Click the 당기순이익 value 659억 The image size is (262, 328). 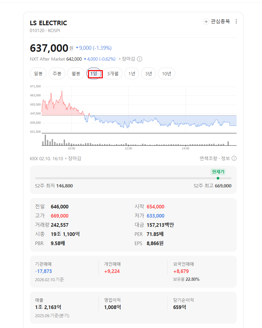180,307
